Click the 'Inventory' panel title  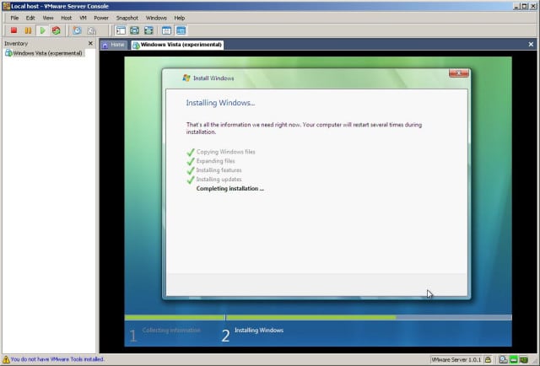click(16, 43)
